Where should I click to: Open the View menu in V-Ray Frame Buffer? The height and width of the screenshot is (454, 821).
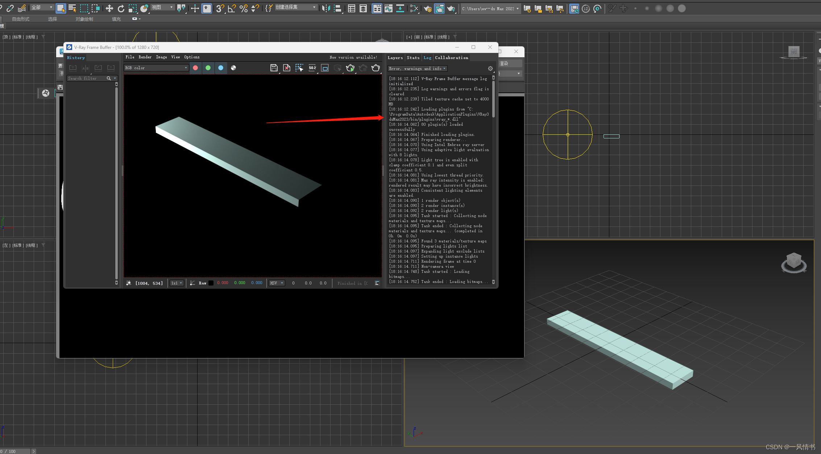pyautogui.click(x=175, y=57)
